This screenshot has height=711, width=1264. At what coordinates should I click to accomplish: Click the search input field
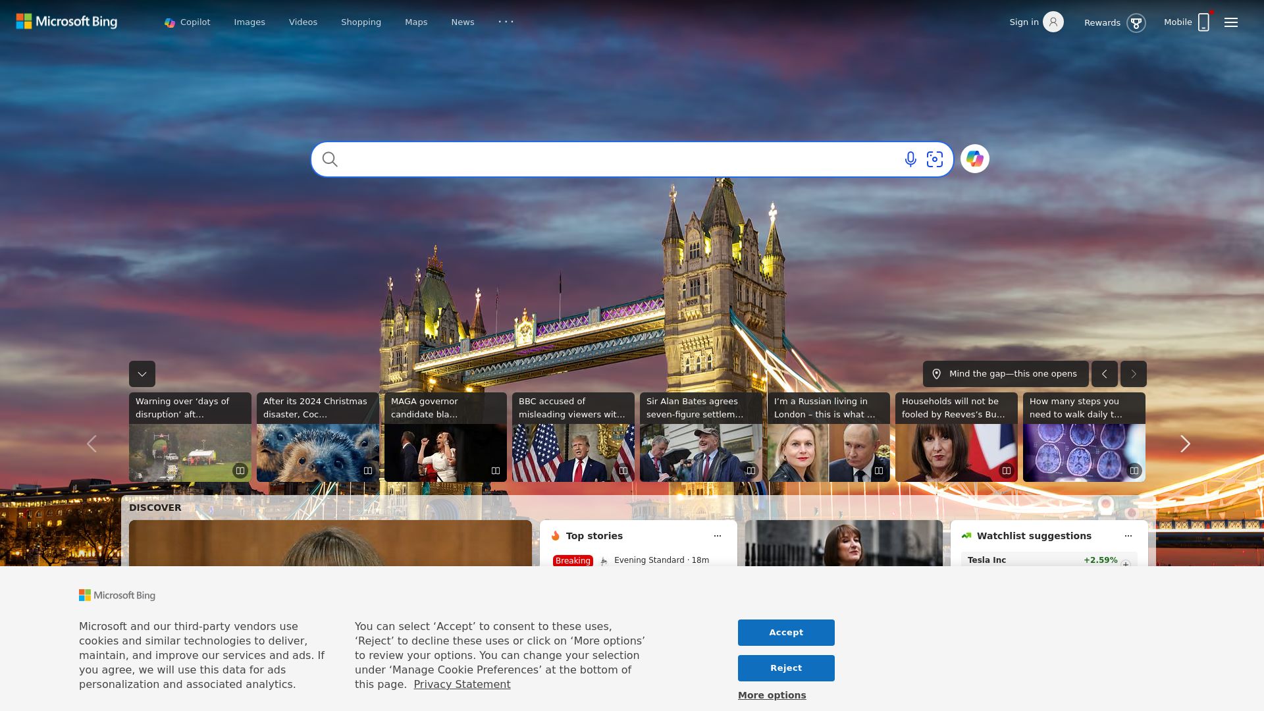pos(612,159)
